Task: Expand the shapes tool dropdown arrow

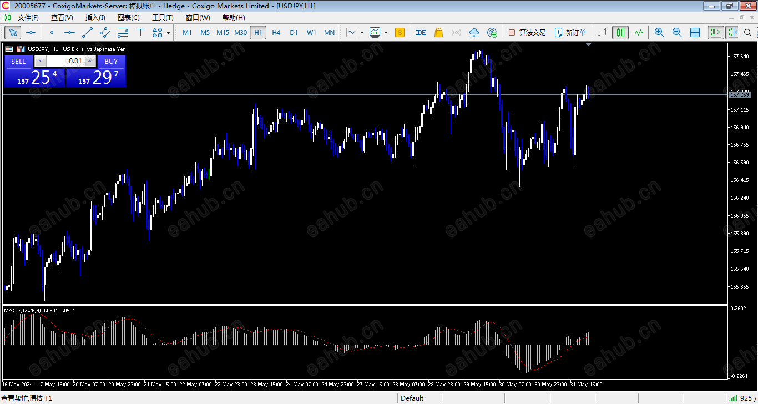Action: click(168, 32)
